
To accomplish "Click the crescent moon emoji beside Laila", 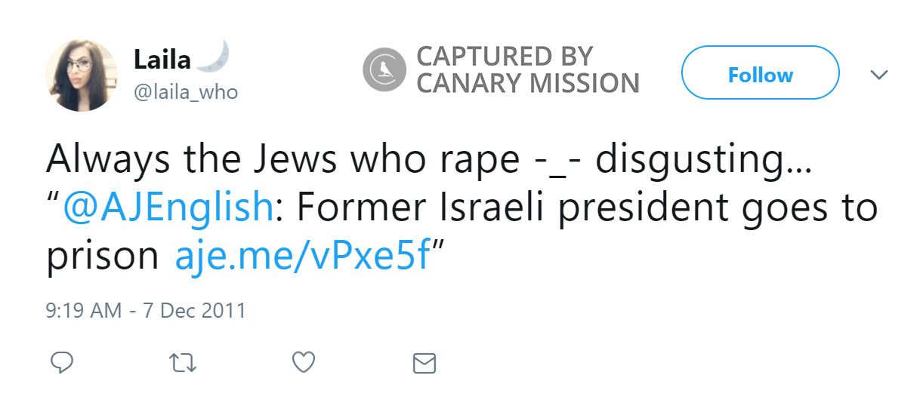I will (215, 55).
